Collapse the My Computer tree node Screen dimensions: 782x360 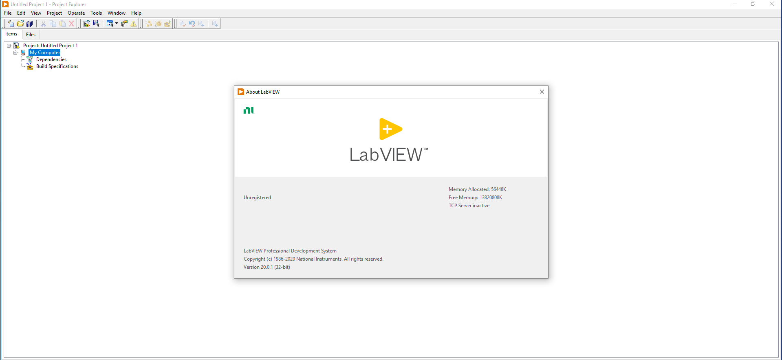(15, 53)
